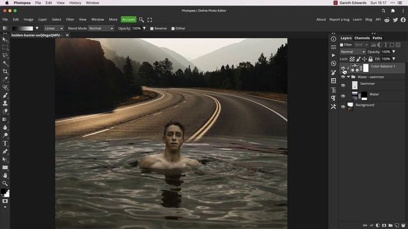Open the gradient type Linear dropdown
Image resolution: width=408 pixels, height=229 pixels.
[54, 28]
